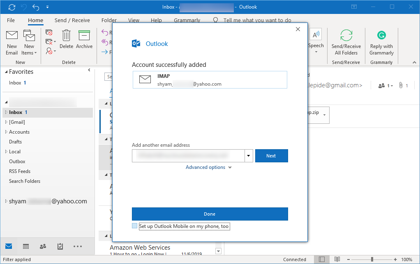Screen dimensions: 420x264
Task: Select Search Folders
Action: pyautogui.click(x=25, y=181)
